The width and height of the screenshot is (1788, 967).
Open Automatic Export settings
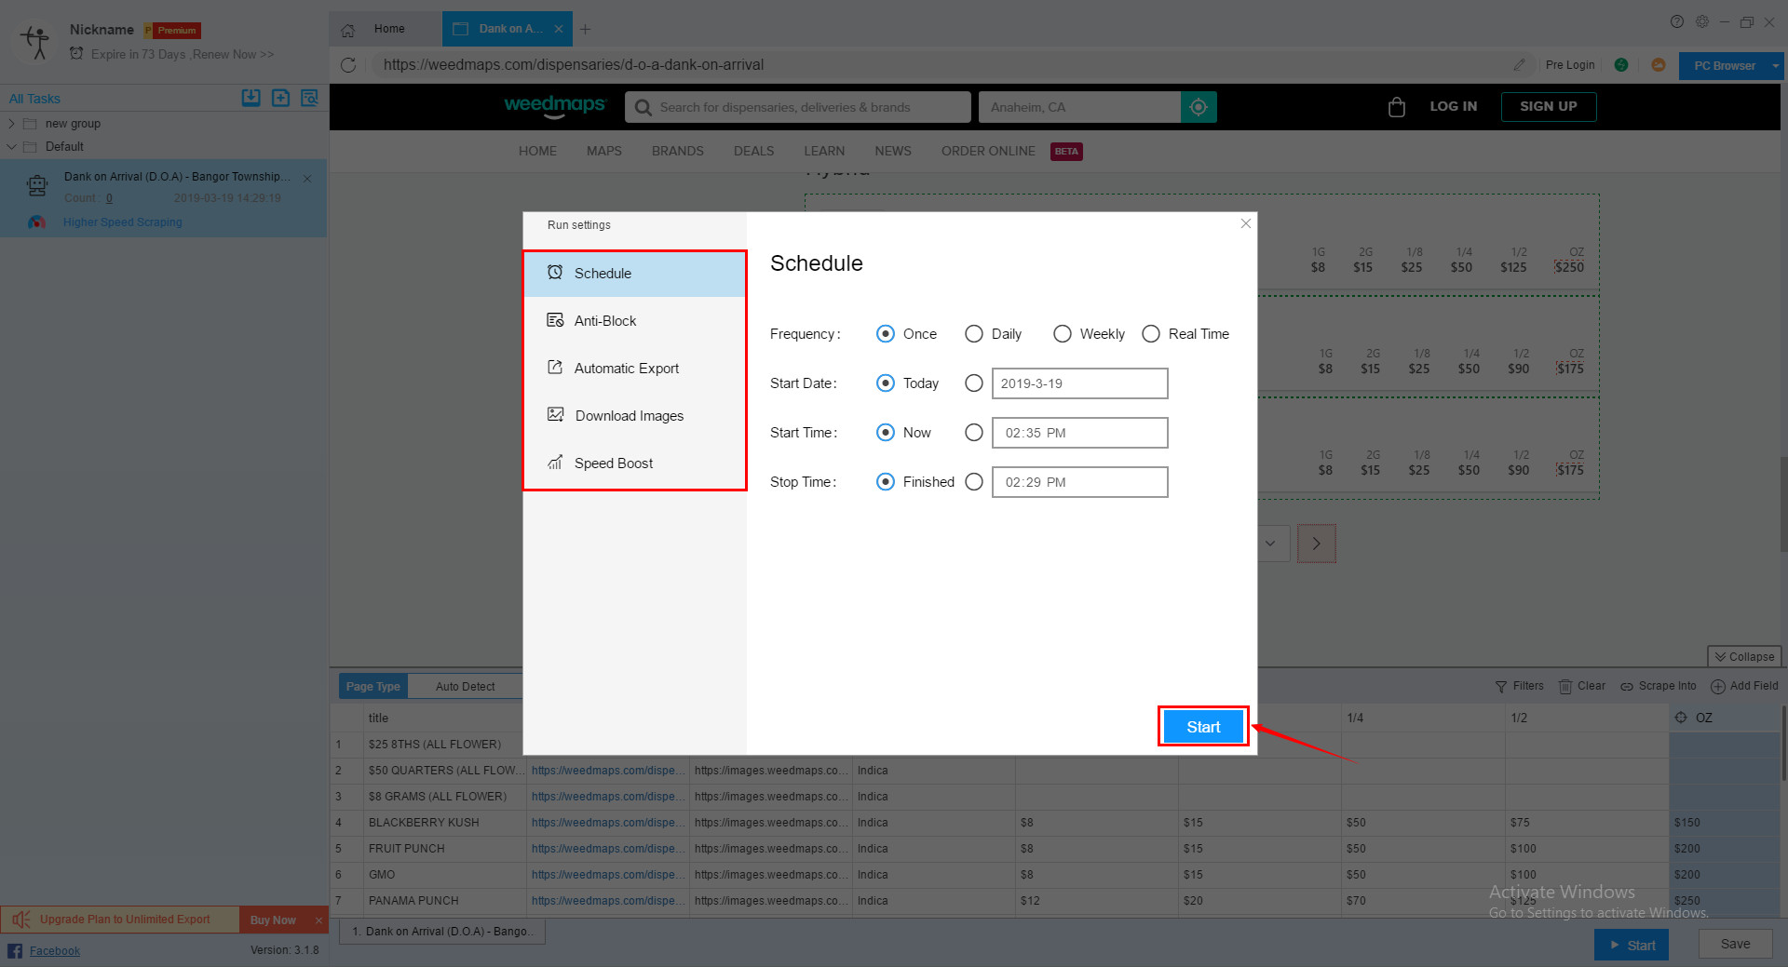(634, 368)
